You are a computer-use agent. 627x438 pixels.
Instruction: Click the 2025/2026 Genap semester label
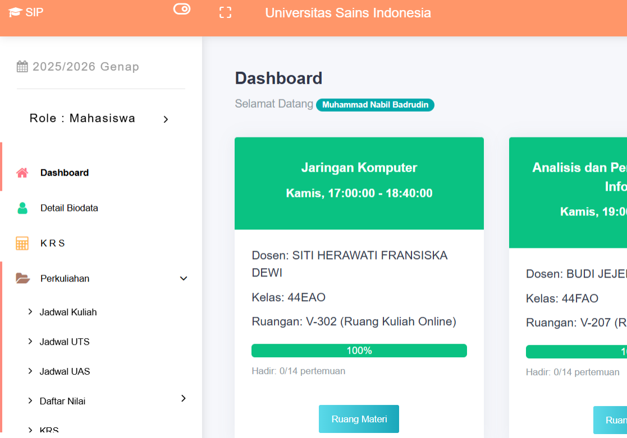pyautogui.click(x=85, y=66)
